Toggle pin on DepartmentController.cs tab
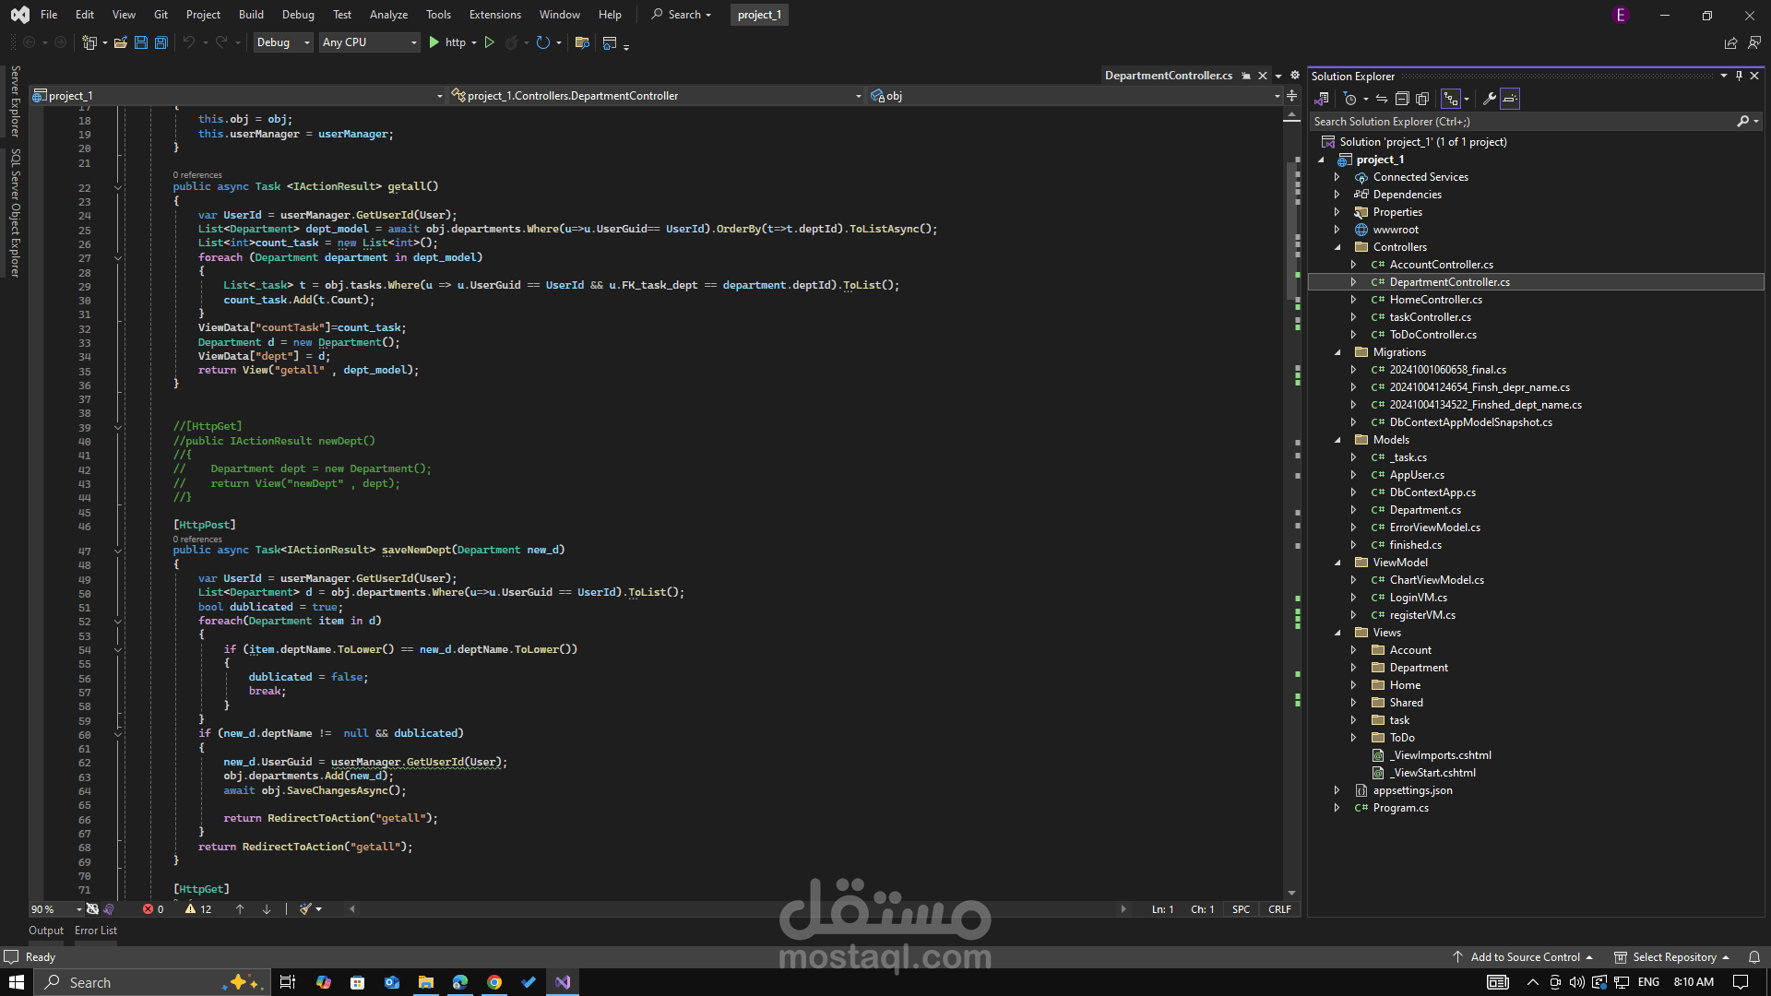The height and width of the screenshot is (996, 1771). click(1246, 76)
